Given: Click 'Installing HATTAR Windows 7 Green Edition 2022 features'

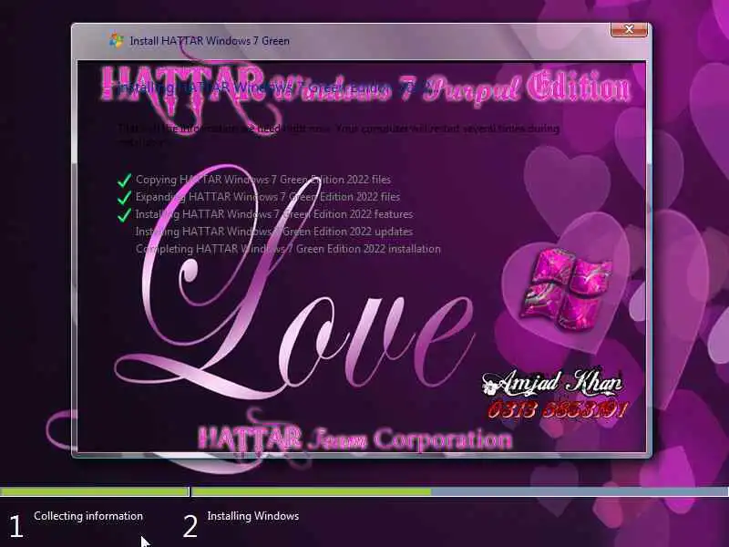Looking at the screenshot, I should pos(274,214).
